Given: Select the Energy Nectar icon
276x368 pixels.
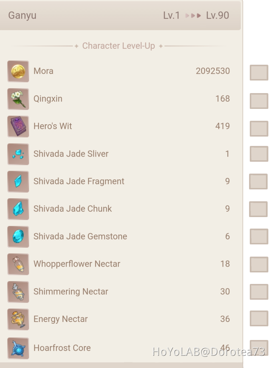Looking at the screenshot, I should click(18, 319).
